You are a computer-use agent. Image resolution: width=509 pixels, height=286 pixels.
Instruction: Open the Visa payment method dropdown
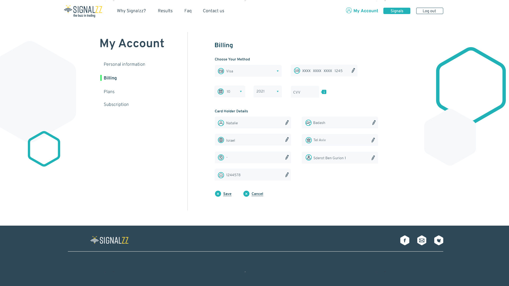tap(248, 71)
